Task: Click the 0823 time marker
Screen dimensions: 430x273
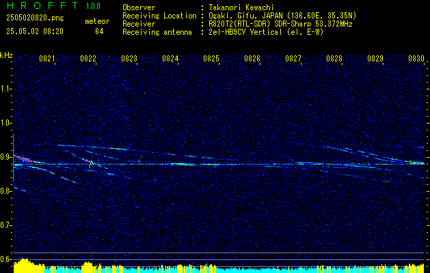Action: tap(129, 58)
